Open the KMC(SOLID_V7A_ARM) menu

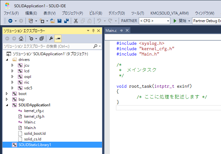coord(169,13)
